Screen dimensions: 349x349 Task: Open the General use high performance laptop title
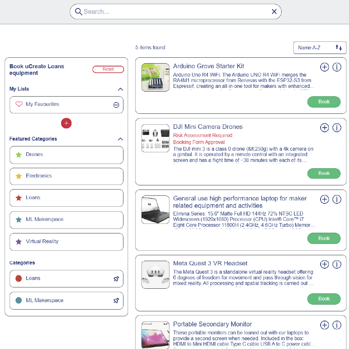pos(240,202)
